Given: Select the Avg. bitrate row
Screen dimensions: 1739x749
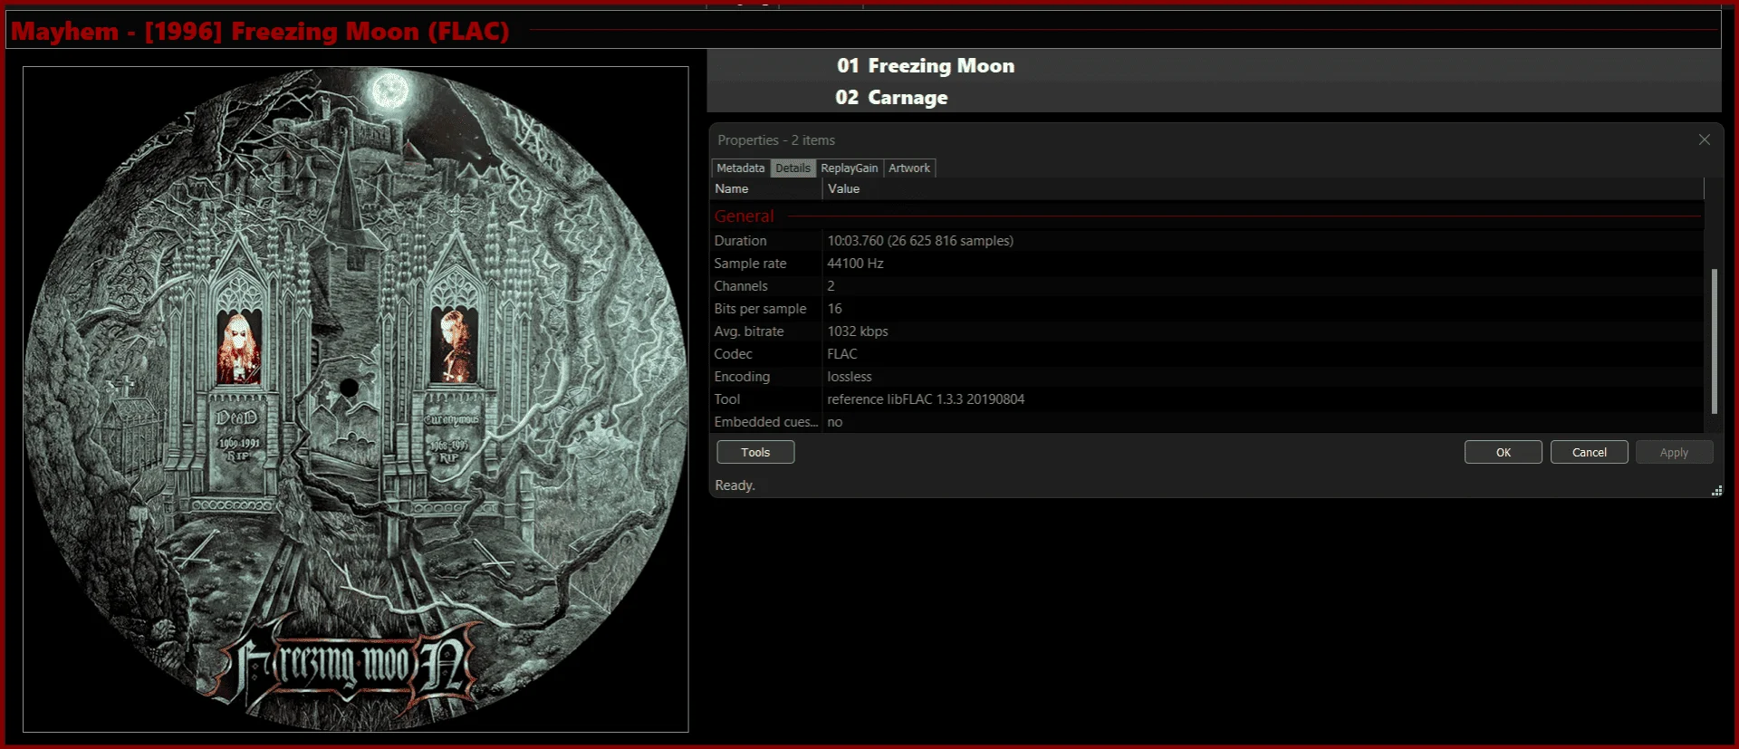Looking at the screenshot, I should tap(1207, 331).
